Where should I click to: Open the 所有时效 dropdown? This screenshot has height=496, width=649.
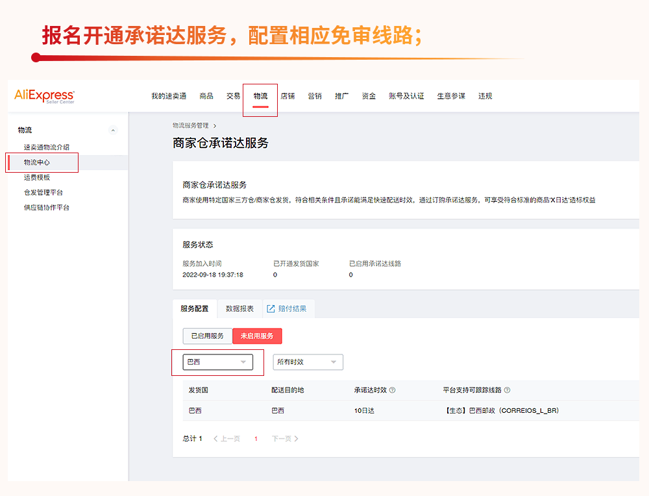pos(308,362)
